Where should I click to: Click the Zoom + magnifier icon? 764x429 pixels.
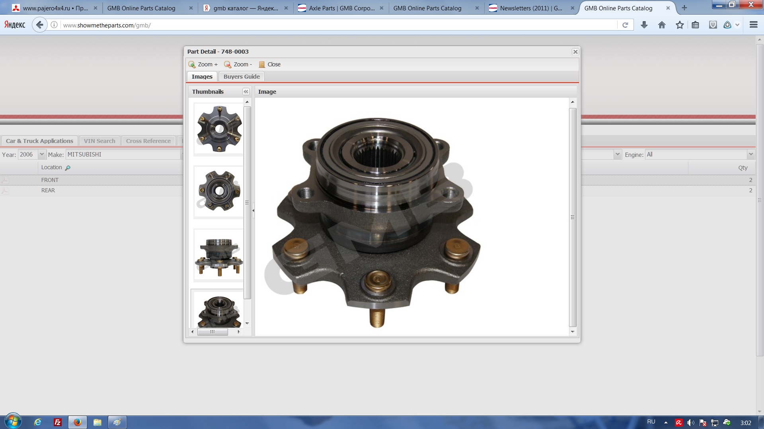point(192,64)
